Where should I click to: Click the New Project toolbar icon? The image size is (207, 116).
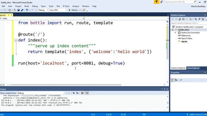pos(9,10)
